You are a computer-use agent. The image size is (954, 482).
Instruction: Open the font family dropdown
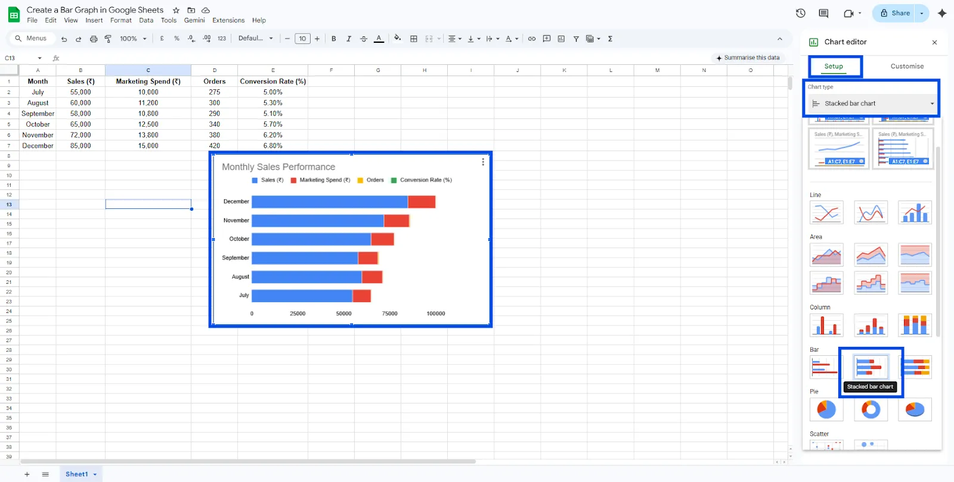click(256, 39)
